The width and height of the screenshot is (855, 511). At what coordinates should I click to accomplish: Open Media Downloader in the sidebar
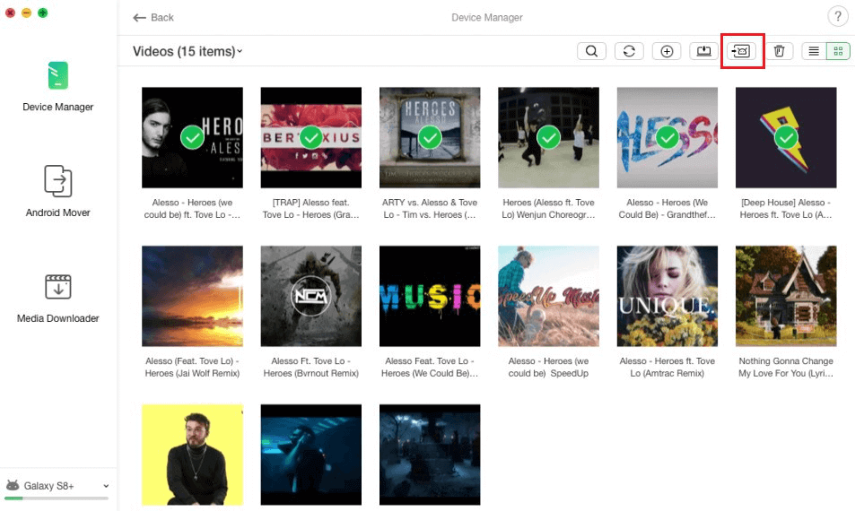click(57, 299)
